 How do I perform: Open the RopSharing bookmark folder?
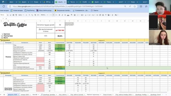point(29,10)
